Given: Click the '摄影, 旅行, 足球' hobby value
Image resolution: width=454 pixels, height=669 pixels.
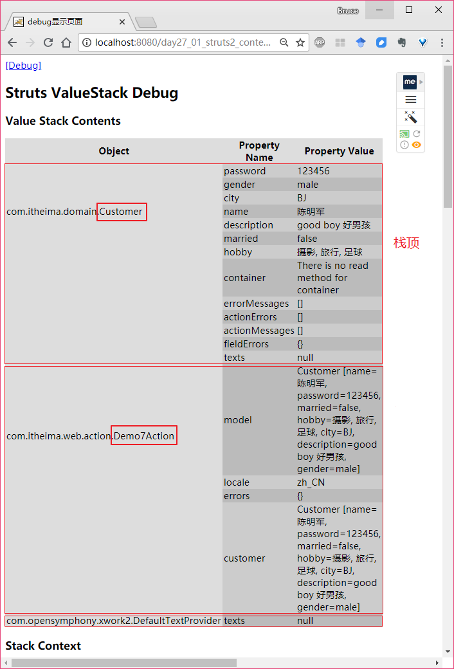Looking at the screenshot, I should [330, 252].
